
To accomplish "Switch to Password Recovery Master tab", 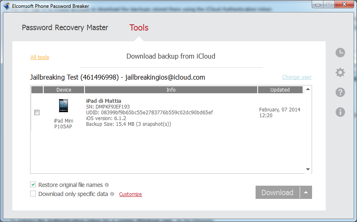I will point(65,28).
